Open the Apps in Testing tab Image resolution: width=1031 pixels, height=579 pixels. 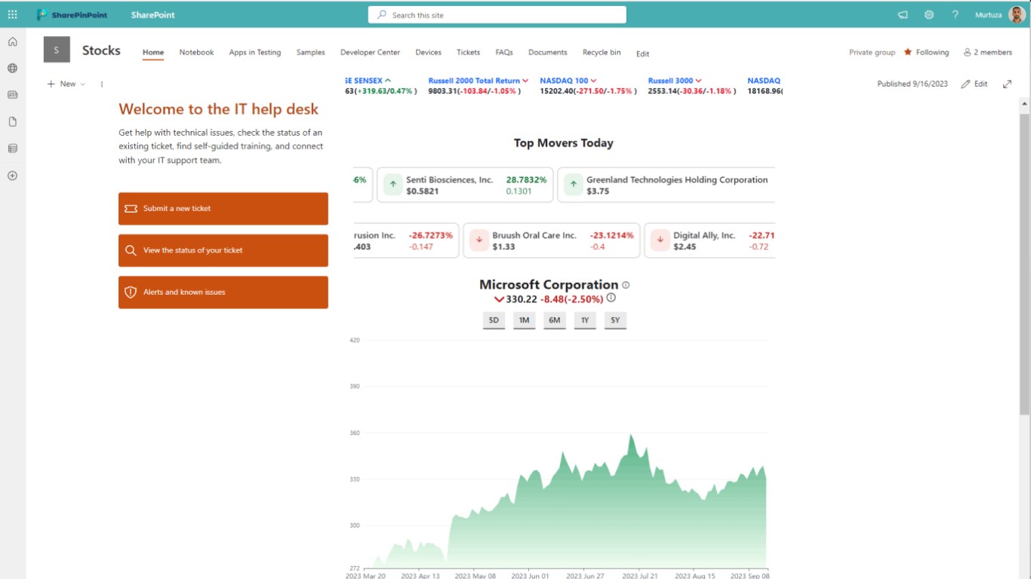(255, 52)
